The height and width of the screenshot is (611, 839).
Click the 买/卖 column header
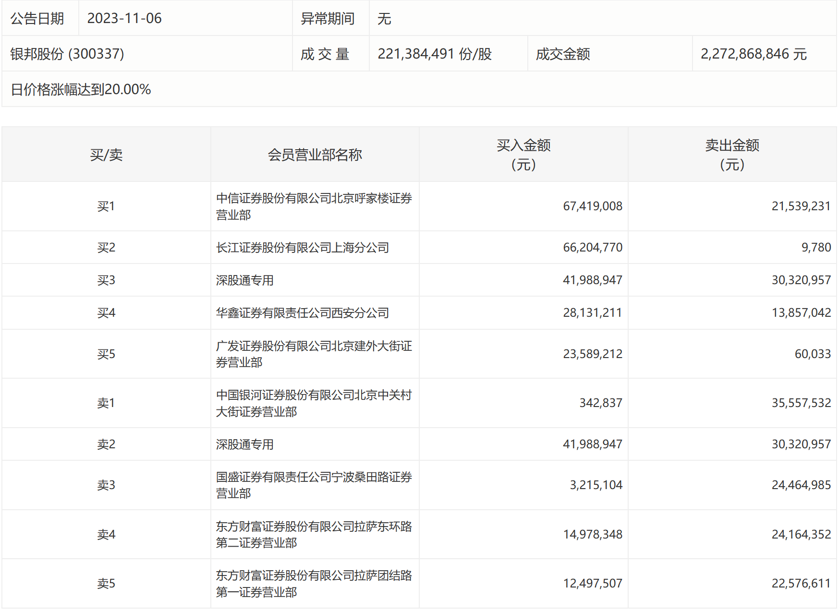click(106, 155)
